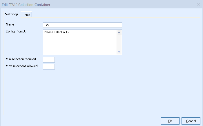This screenshot has height=126, width=203.
Task: Confirm changes with the Ok button
Action: coord(170,121)
